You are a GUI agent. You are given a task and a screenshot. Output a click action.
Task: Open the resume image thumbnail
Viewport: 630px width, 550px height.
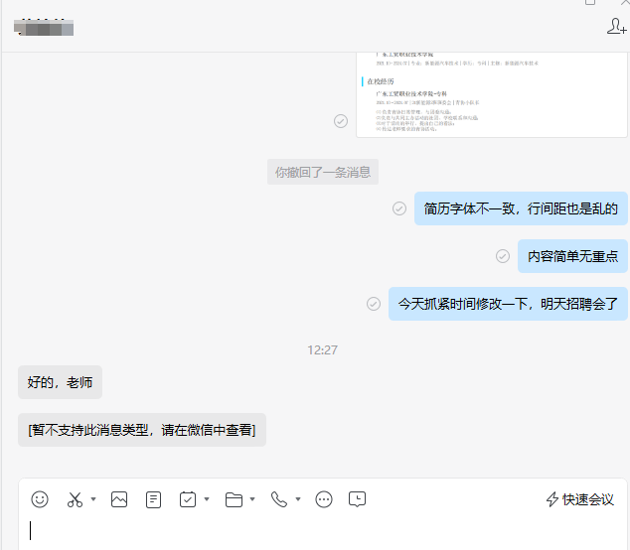click(x=492, y=92)
